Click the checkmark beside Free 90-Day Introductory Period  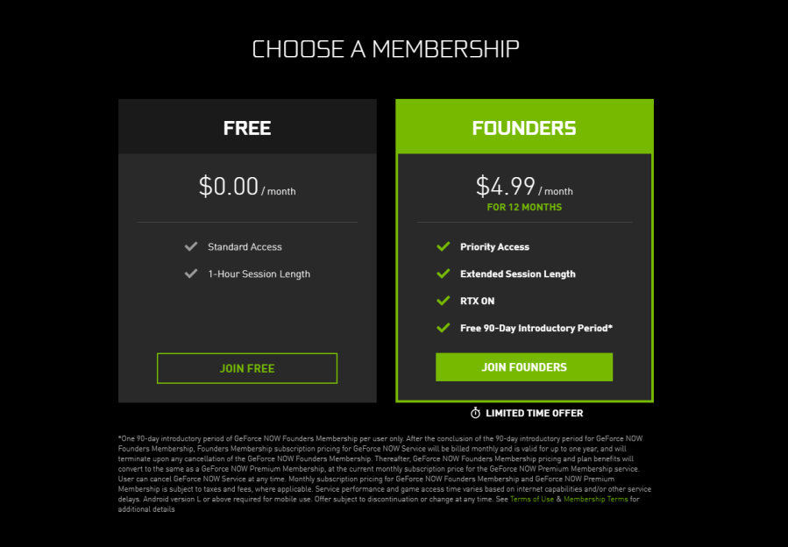(x=443, y=328)
